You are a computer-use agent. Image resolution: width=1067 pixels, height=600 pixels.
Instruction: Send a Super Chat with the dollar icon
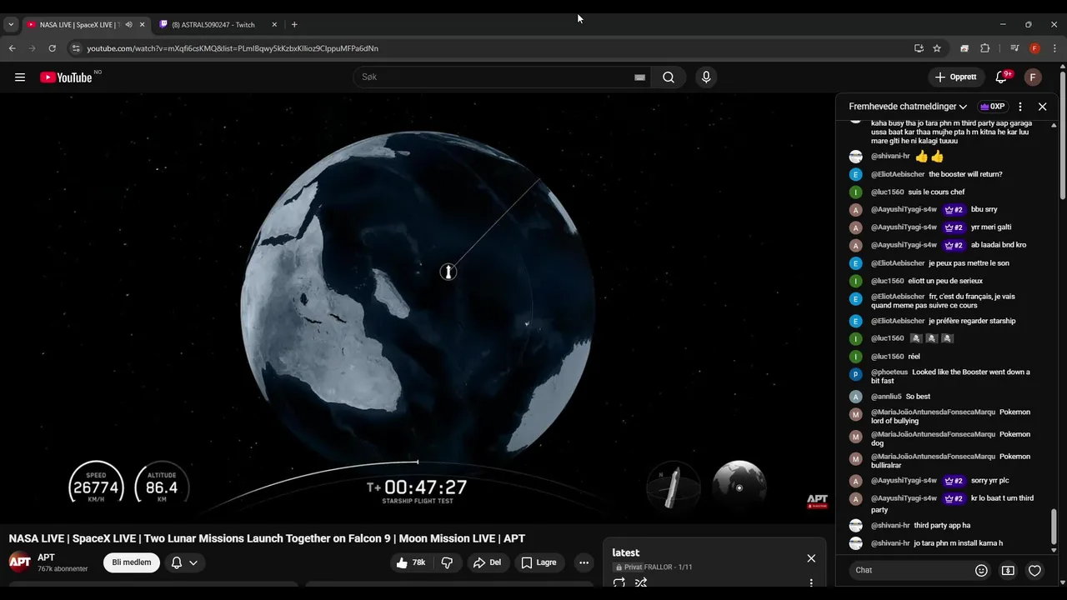coord(1008,571)
